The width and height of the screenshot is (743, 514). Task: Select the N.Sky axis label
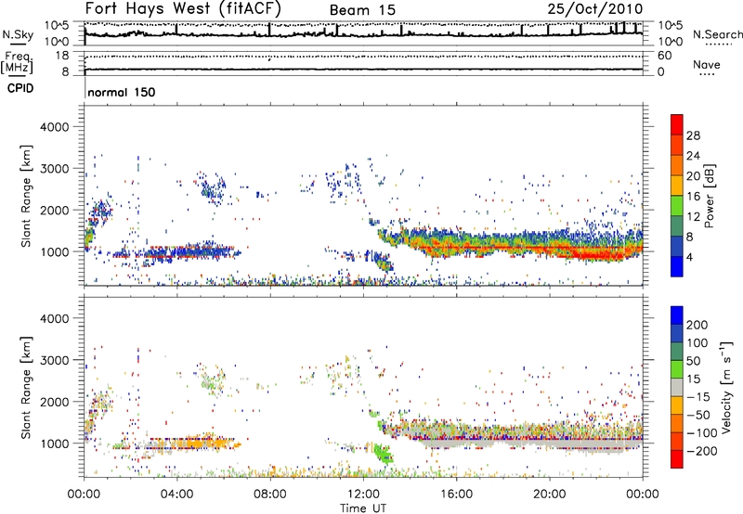point(18,35)
